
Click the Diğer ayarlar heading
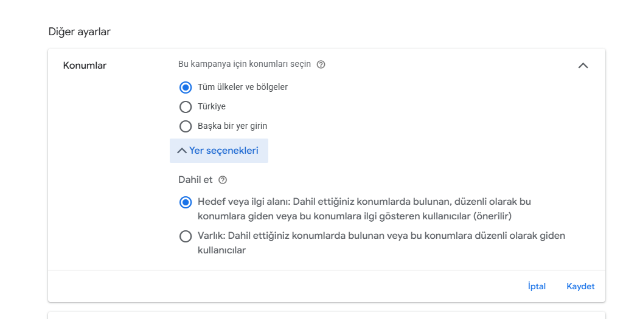coord(80,32)
